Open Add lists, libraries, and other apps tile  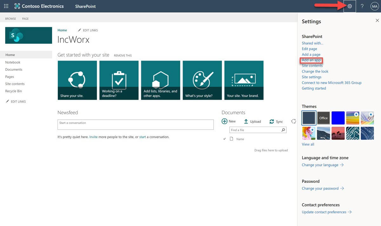161,80
